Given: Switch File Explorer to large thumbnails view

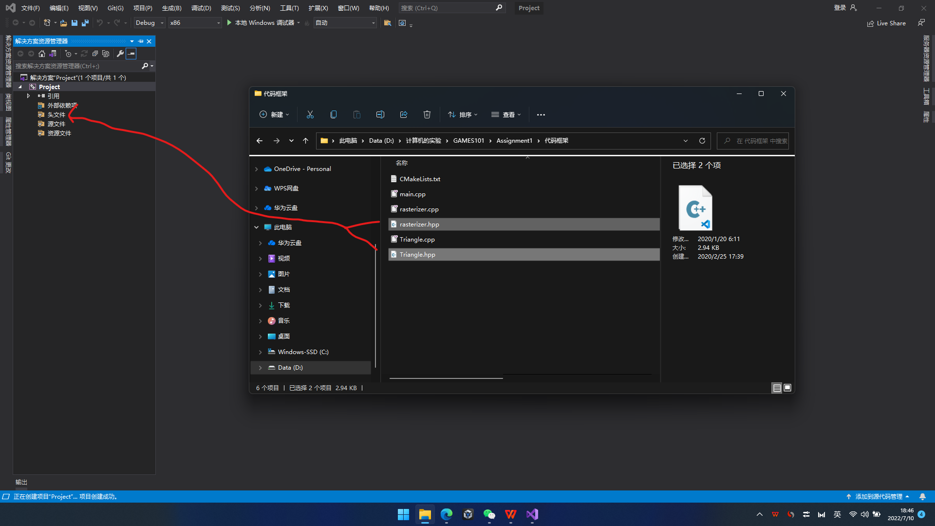Looking at the screenshot, I should pyautogui.click(x=787, y=388).
